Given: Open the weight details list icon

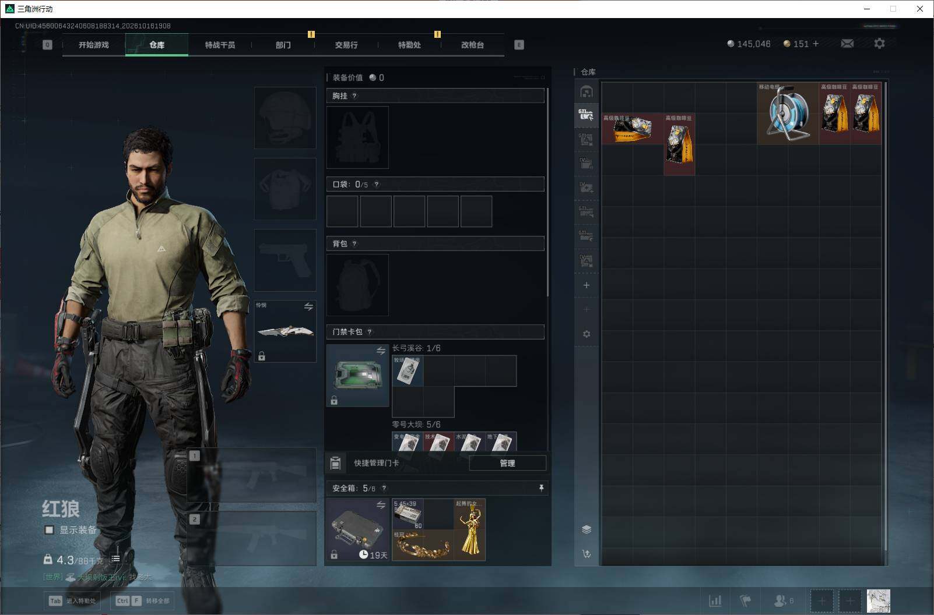Looking at the screenshot, I should click(x=115, y=559).
